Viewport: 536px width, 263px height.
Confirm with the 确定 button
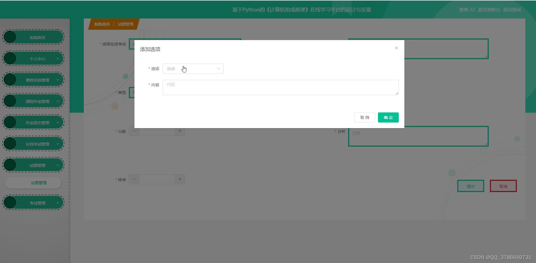pyautogui.click(x=388, y=117)
